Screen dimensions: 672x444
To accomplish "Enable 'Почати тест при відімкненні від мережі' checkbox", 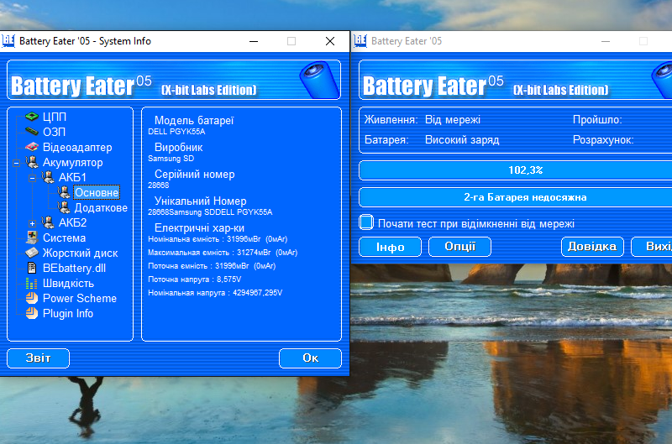I will [366, 222].
